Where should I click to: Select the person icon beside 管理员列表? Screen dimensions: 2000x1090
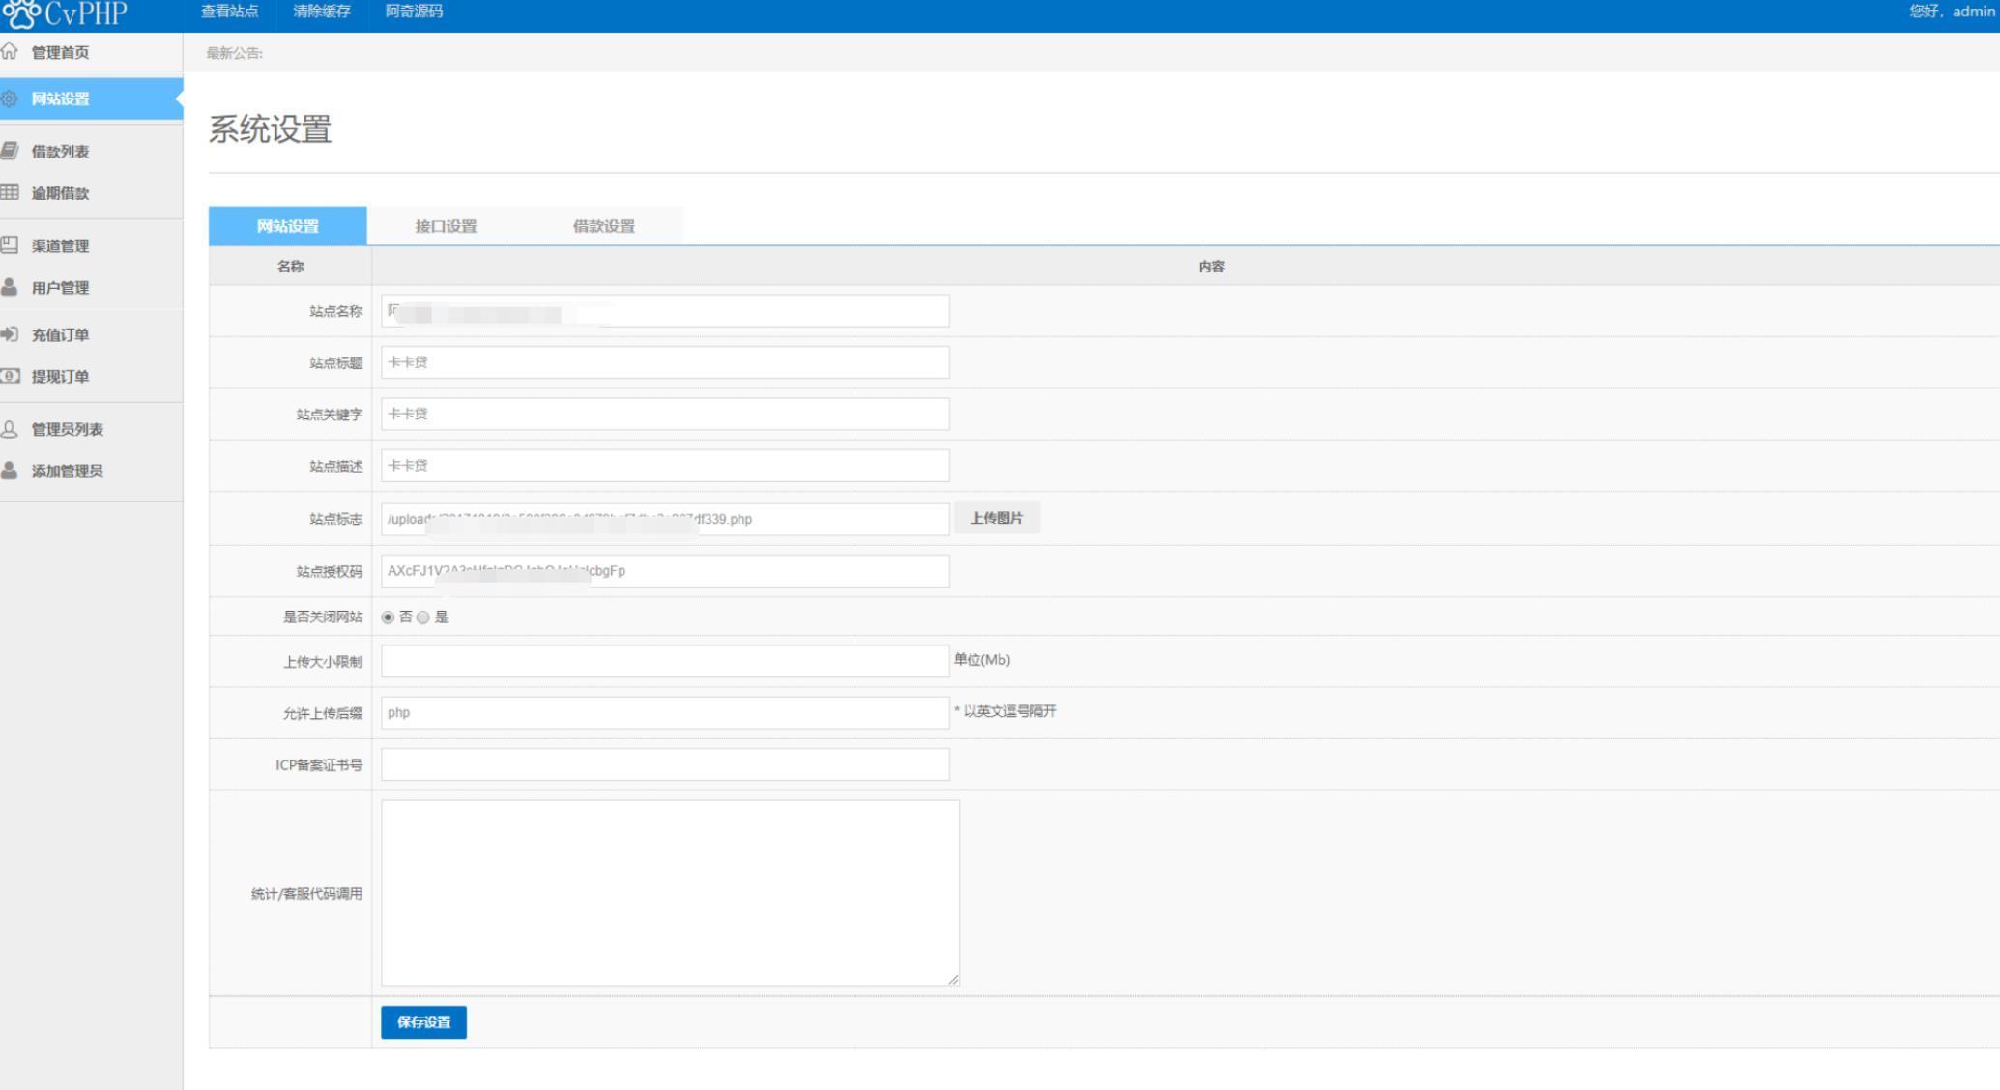point(9,429)
